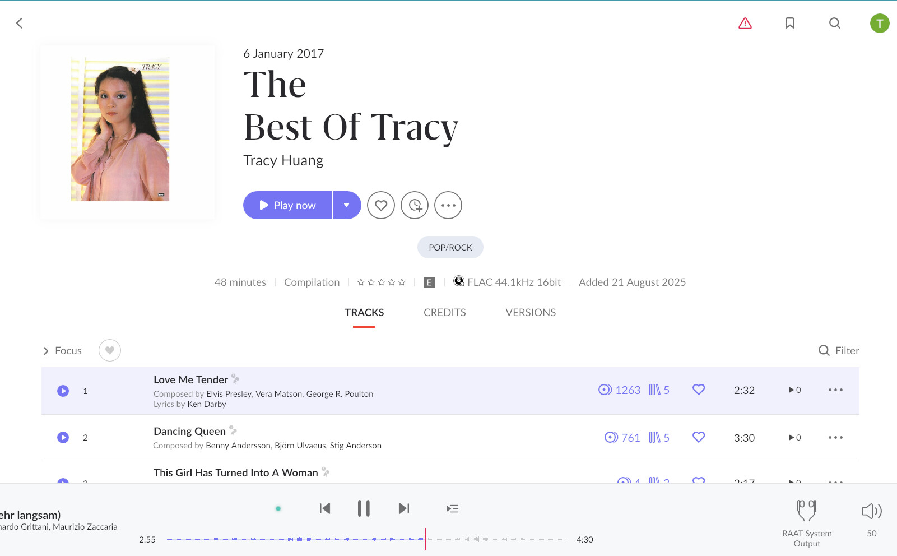The image size is (897, 556).
Task: Toggle favorite heart for the album
Action: [x=381, y=205]
